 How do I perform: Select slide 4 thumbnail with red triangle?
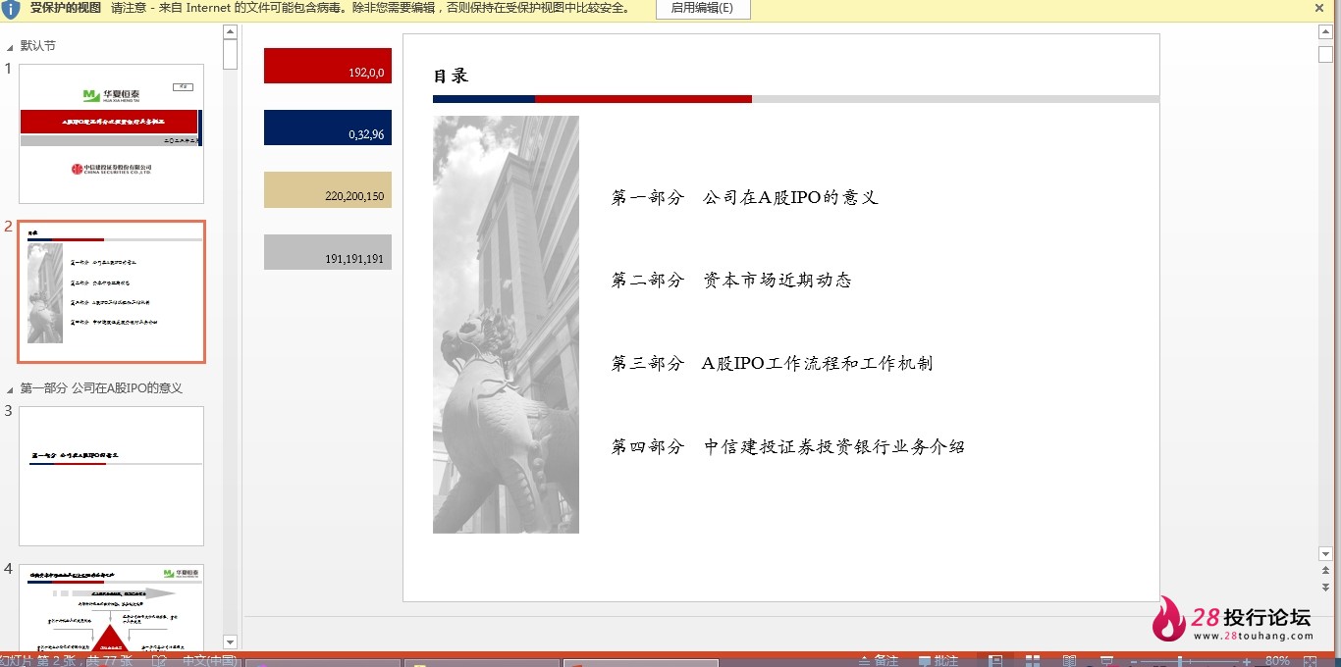click(111, 608)
